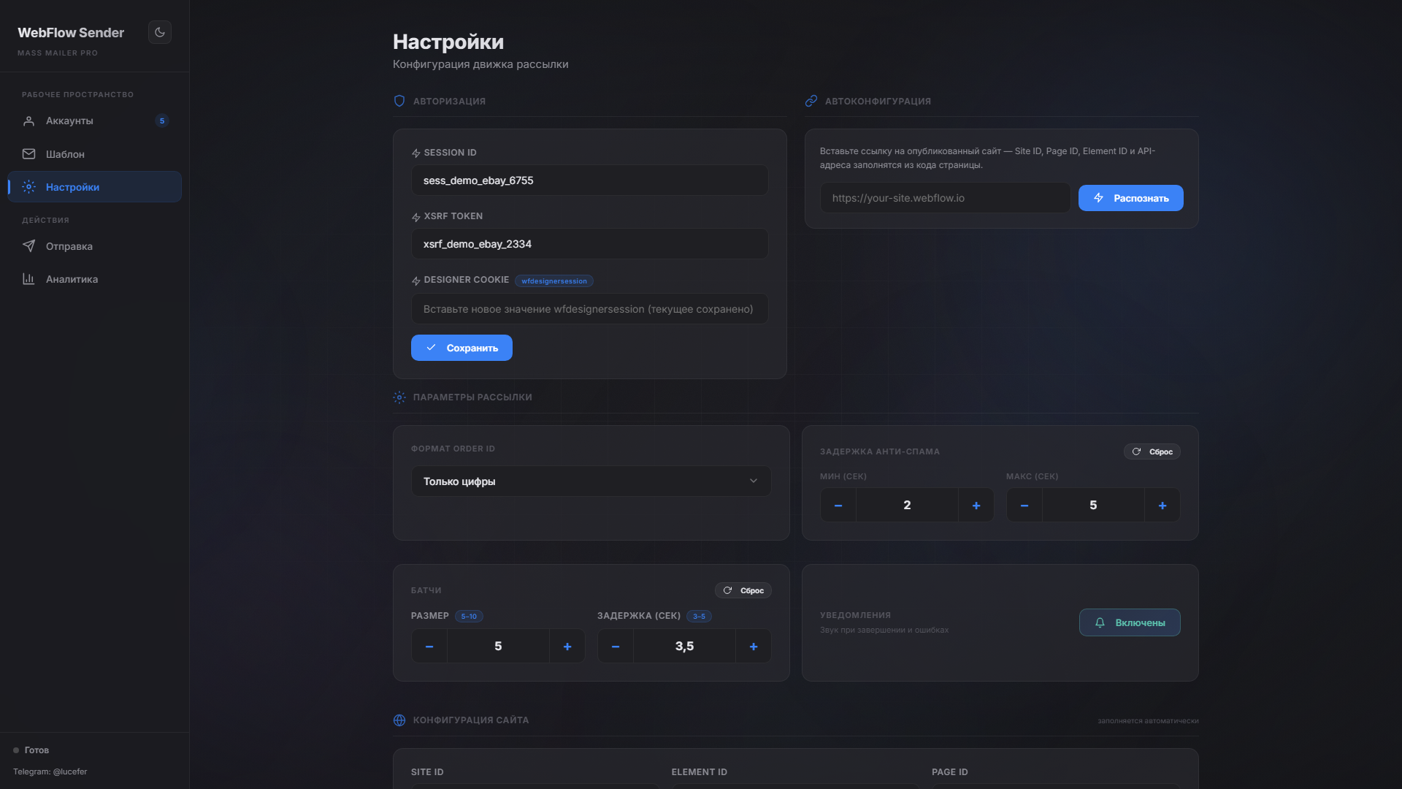Click the Шаблон envelope icon

(28, 154)
